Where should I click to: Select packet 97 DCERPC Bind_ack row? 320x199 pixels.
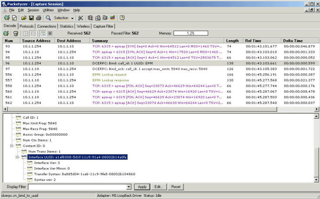pyautogui.click(x=161, y=69)
